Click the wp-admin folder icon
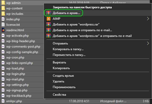The image size is (152, 104). pyautogui.click(x=3, y=3)
